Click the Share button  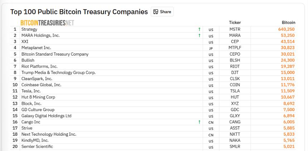[162, 12]
